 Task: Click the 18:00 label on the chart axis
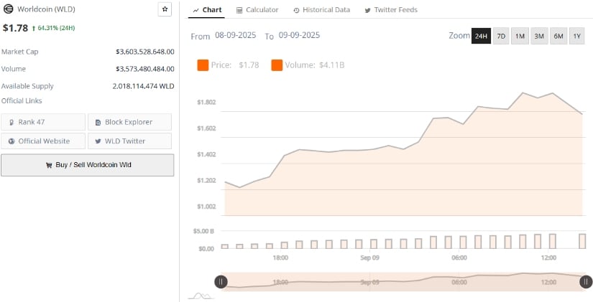[x=280, y=258]
